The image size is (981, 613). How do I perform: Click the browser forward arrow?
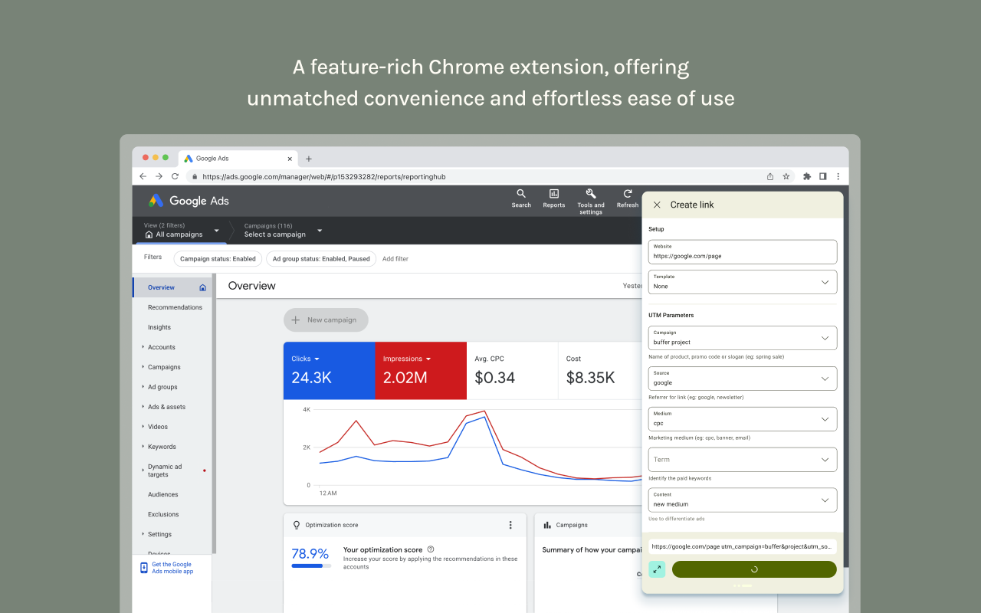point(159,176)
